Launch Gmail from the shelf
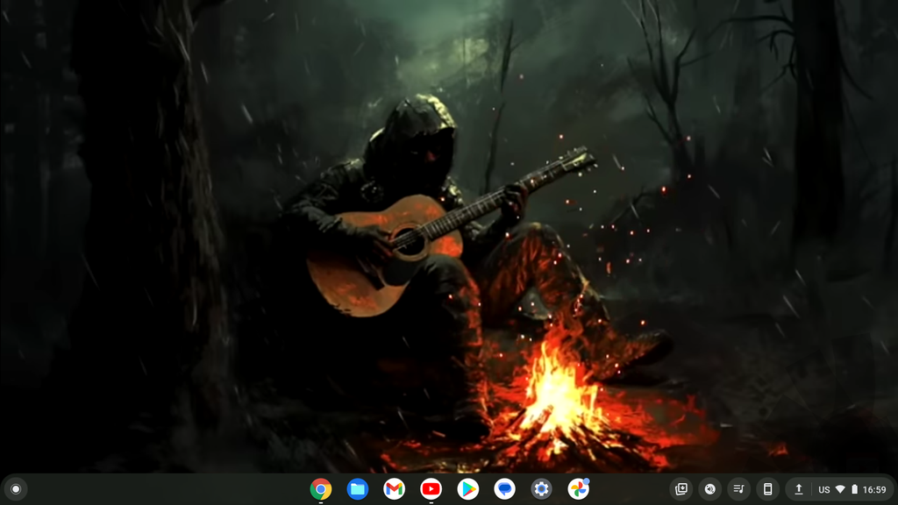898x505 pixels. coord(394,489)
